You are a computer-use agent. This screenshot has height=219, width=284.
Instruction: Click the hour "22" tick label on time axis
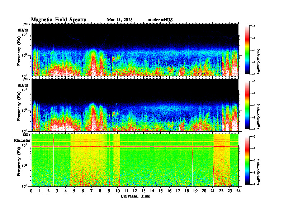coord(221,191)
